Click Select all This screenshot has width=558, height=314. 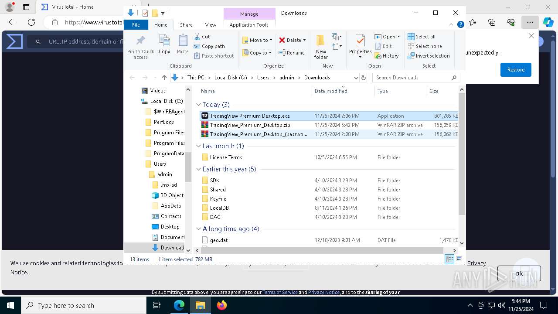click(x=422, y=37)
